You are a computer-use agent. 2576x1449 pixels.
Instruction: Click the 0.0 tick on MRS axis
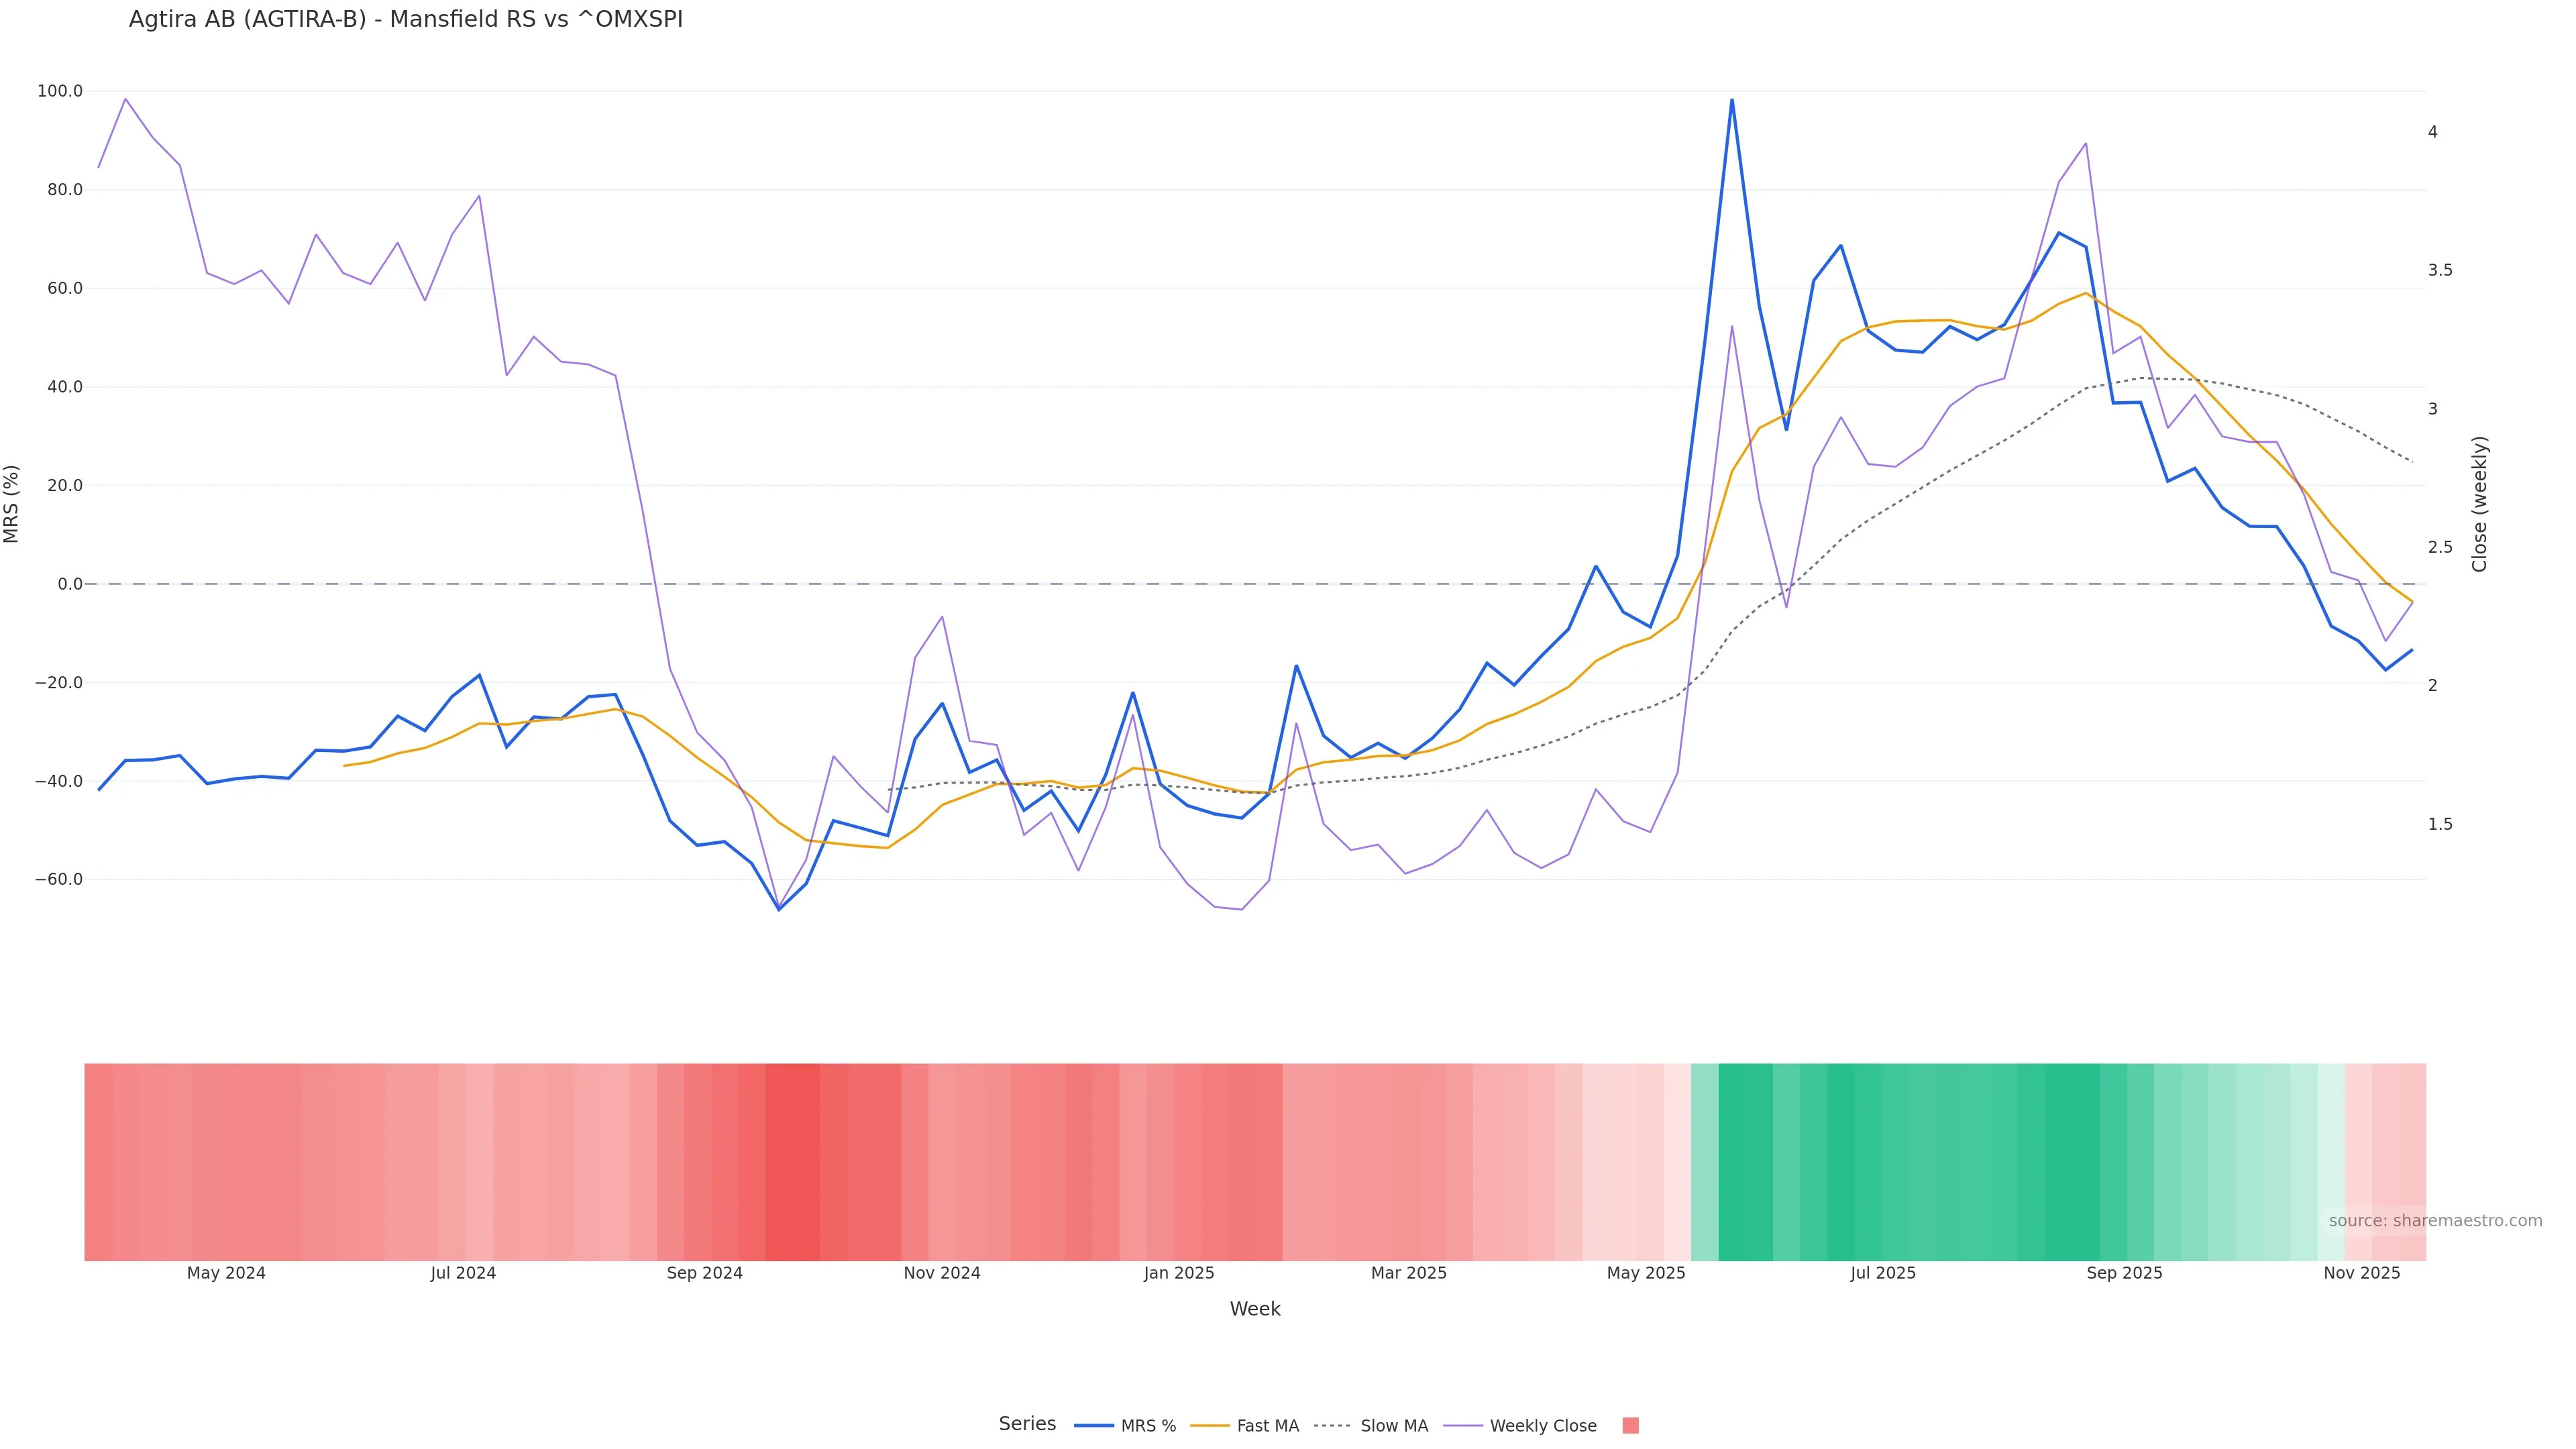(x=70, y=584)
